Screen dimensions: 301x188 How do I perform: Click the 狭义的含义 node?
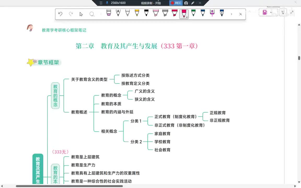pos(144,99)
